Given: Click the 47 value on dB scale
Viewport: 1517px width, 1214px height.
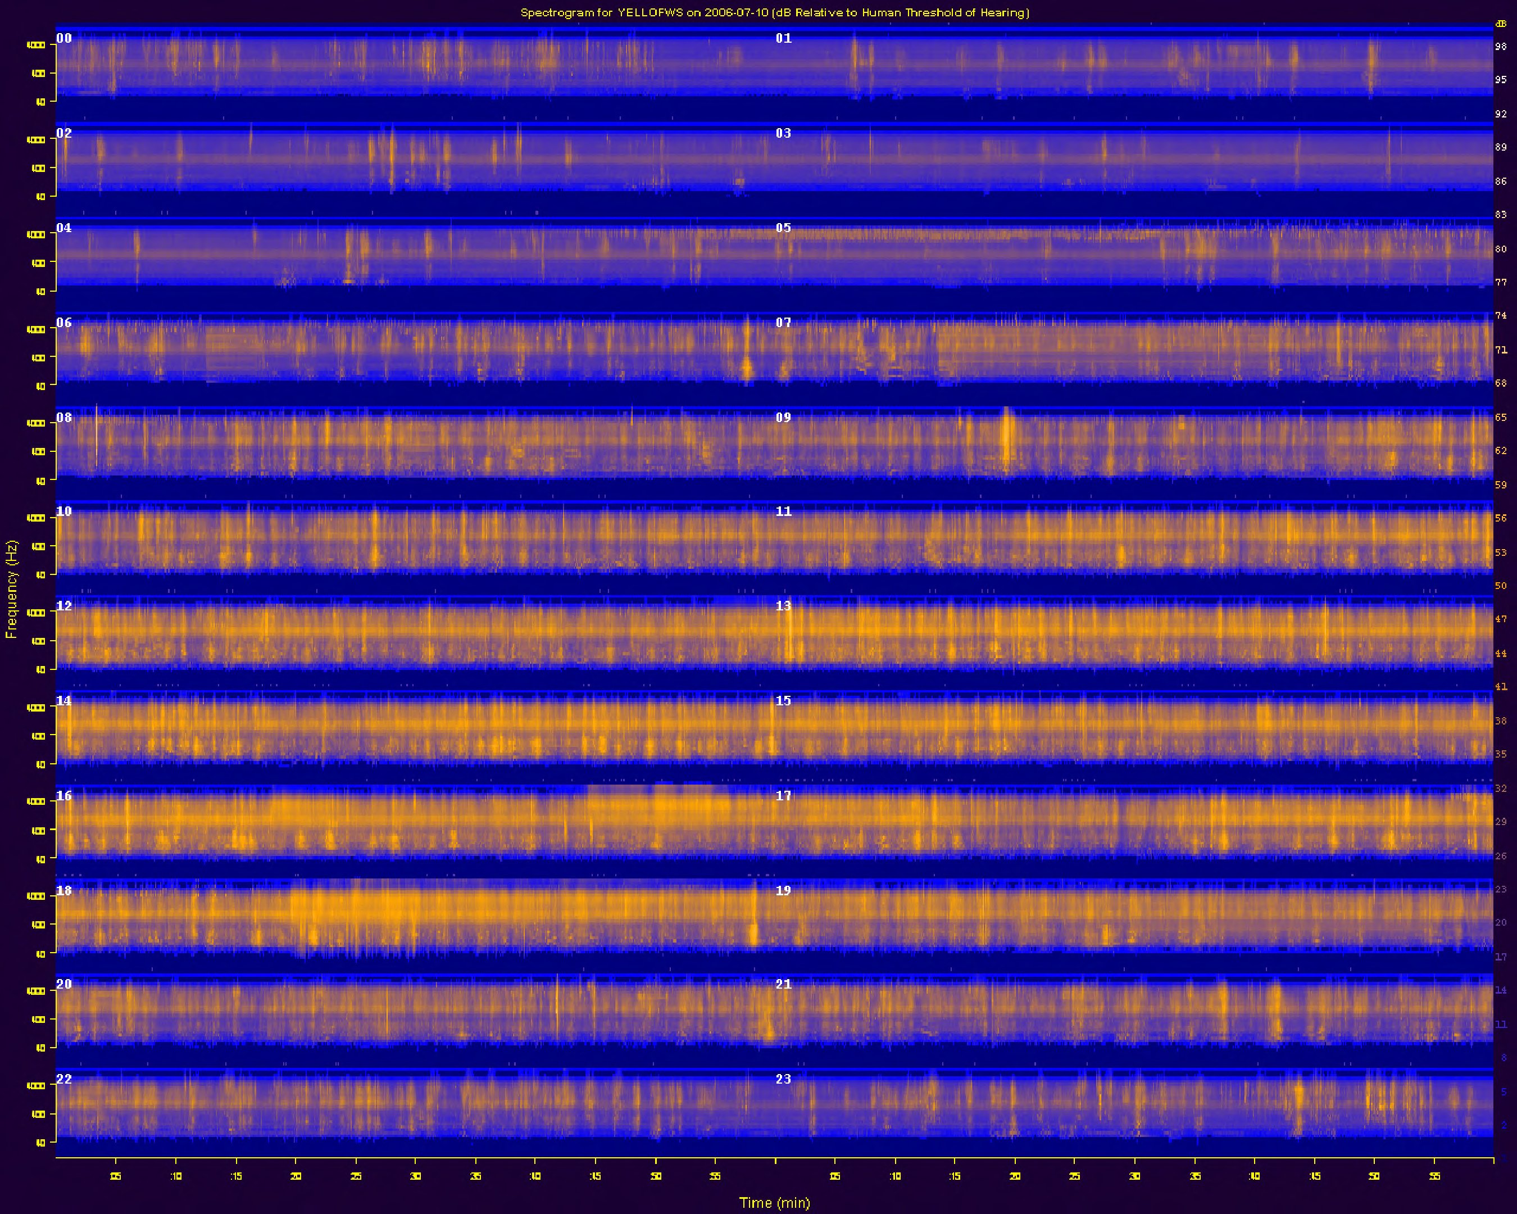Looking at the screenshot, I should point(1501,619).
